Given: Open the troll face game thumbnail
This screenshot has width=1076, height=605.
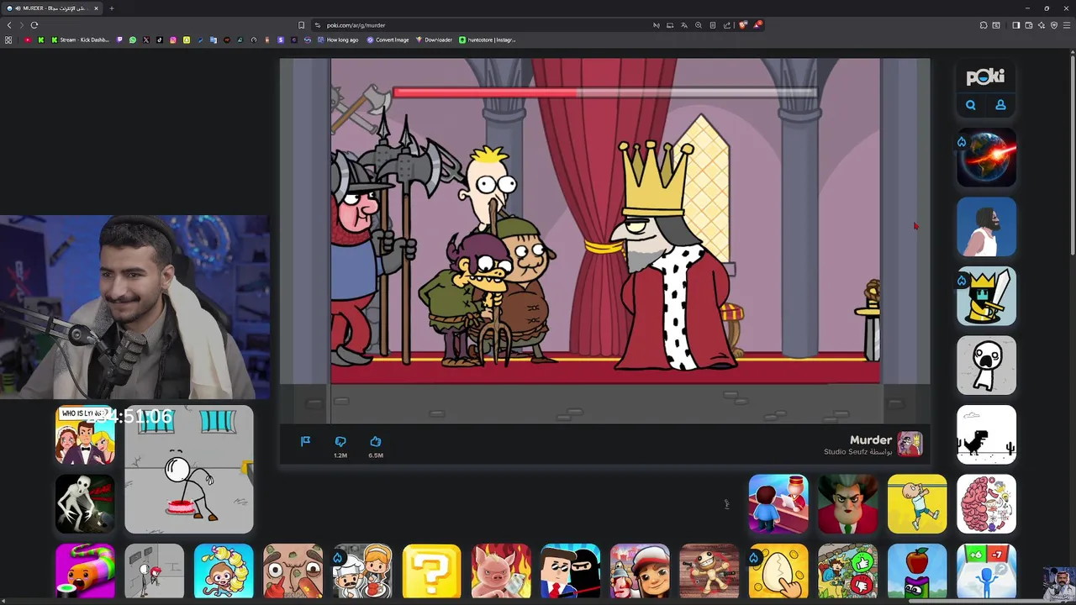Looking at the screenshot, I should pos(293,571).
